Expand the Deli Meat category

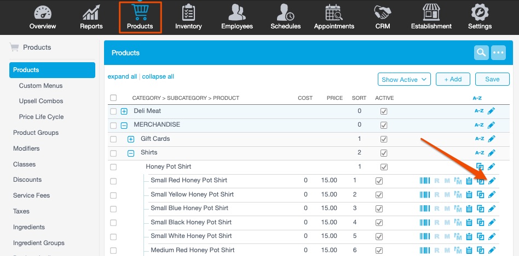pyautogui.click(x=124, y=111)
